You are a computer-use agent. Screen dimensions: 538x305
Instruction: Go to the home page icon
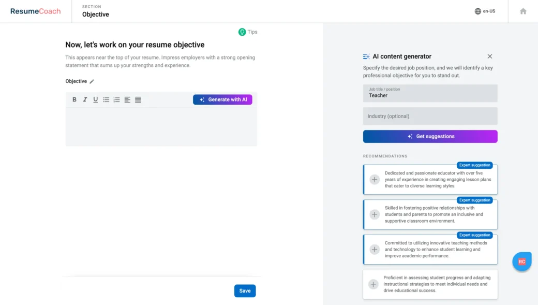523,11
